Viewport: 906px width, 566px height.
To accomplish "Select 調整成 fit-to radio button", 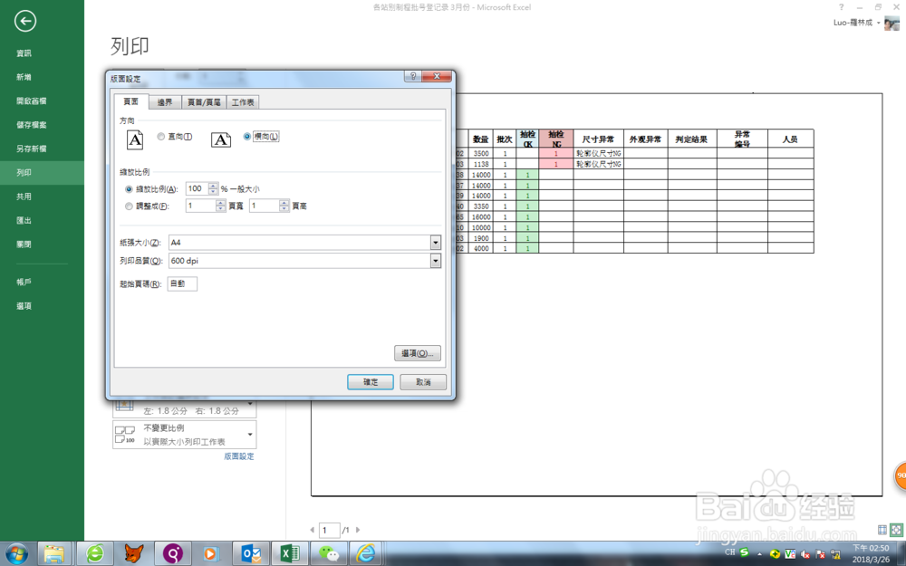I will click(129, 206).
